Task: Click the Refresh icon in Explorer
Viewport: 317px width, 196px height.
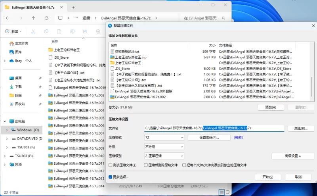Action: pyautogui.click(x=46, y=18)
